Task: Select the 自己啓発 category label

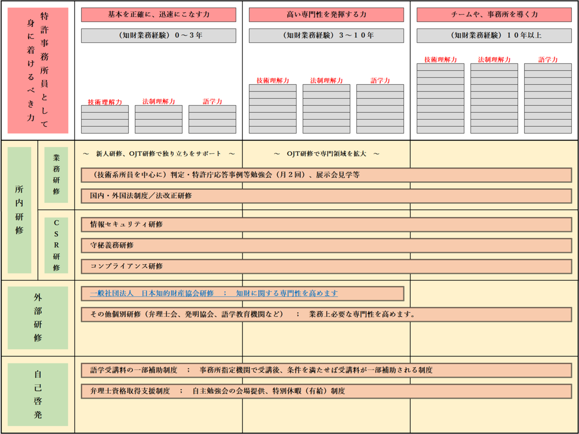Action: click(x=38, y=394)
